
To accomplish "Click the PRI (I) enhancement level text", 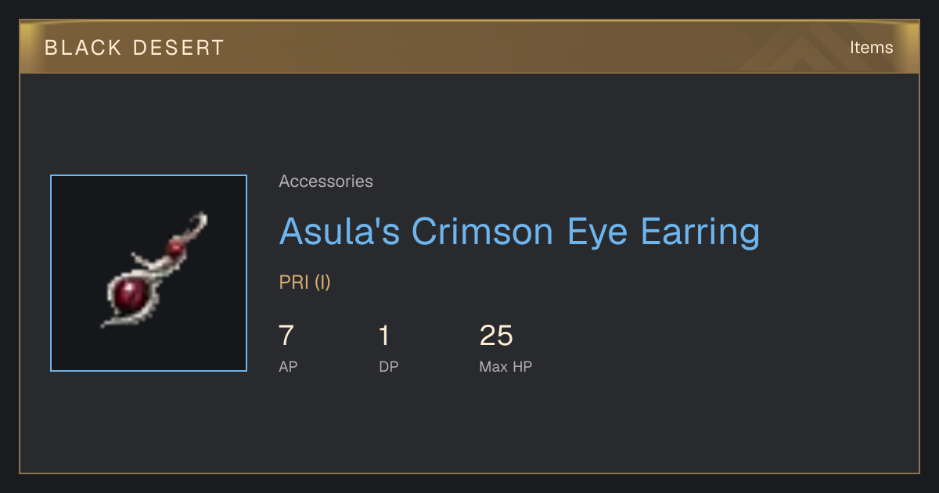I will (x=305, y=282).
